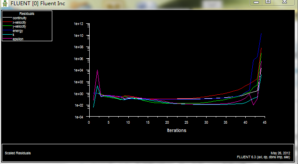Click the '10' x-axis tick label

[x=128, y=122]
